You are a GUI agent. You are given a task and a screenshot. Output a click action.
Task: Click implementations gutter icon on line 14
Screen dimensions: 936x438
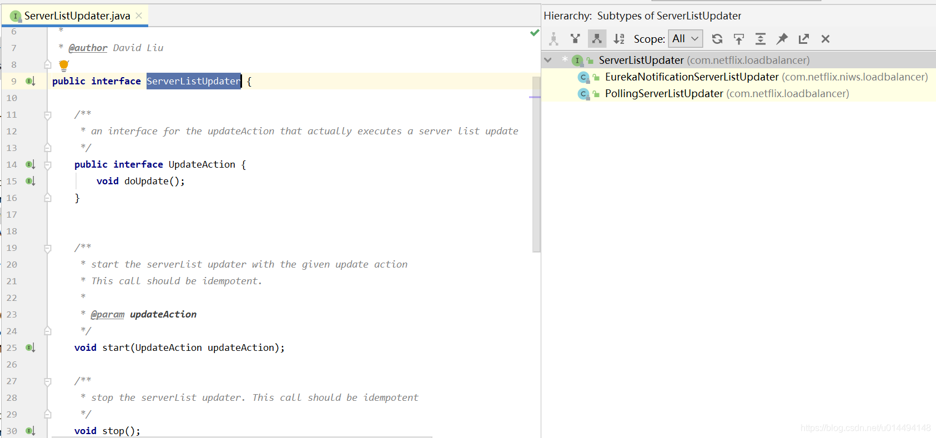(31, 164)
